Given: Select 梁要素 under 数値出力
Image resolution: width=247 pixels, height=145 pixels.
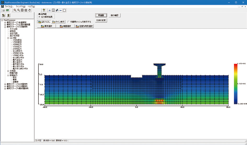Looking at the screenshot, I should point(15,82).
